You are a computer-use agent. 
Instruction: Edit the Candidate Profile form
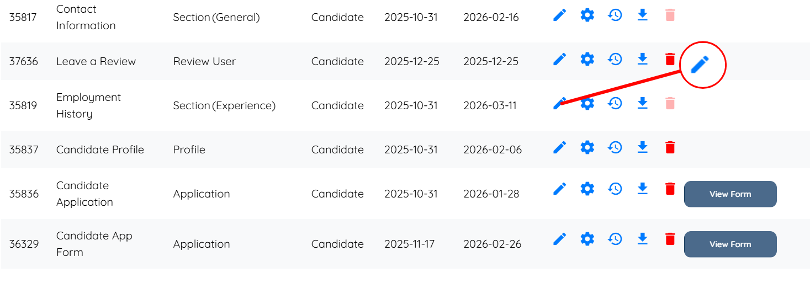[559, 147]
